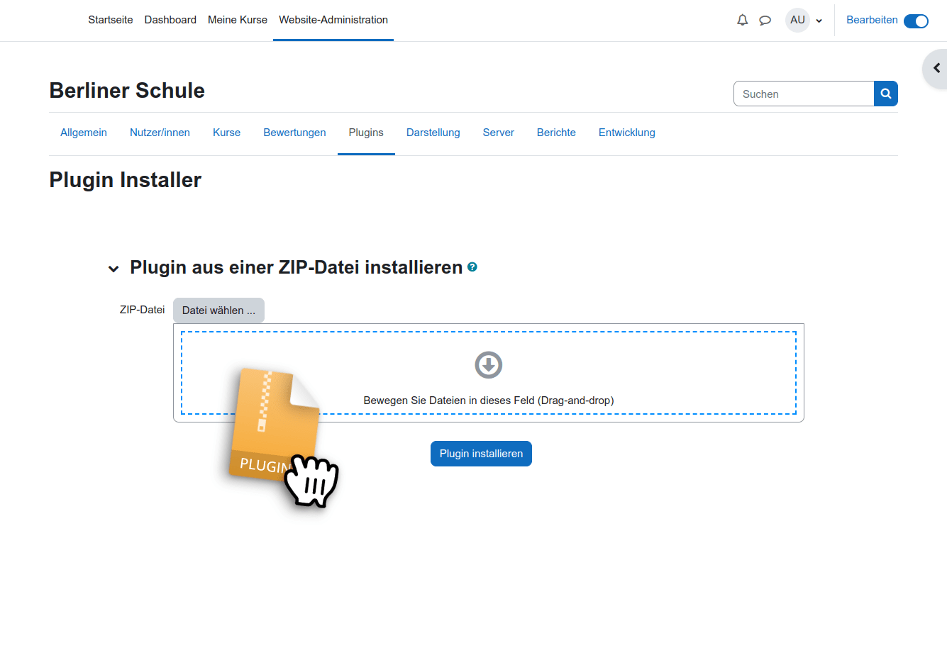This screenshot has width=947, height=655.
Task: Go to Website-Administration in top menu
Action: pos(333,20)
